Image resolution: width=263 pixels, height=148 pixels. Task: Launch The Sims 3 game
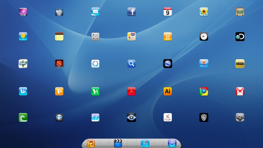(23, 64)
